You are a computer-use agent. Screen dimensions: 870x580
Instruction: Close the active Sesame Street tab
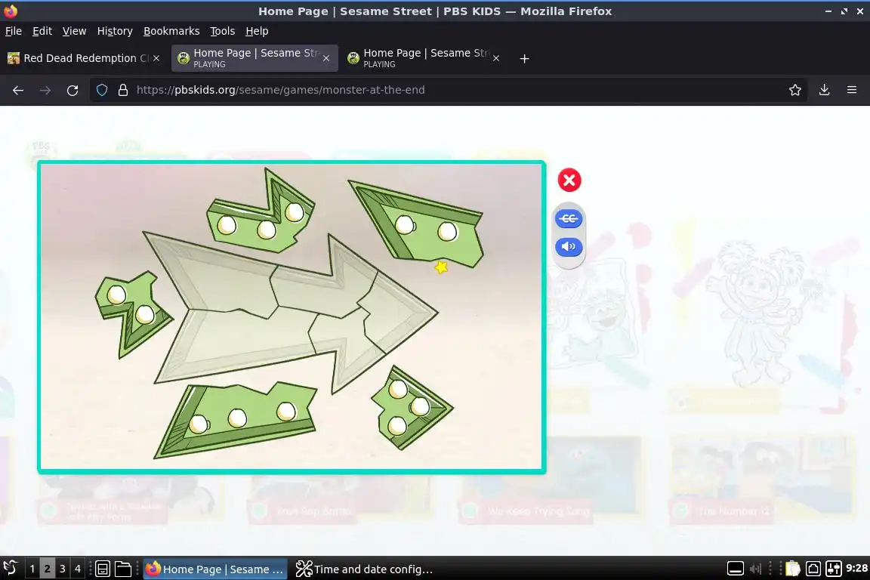click(x=326, y=58)
